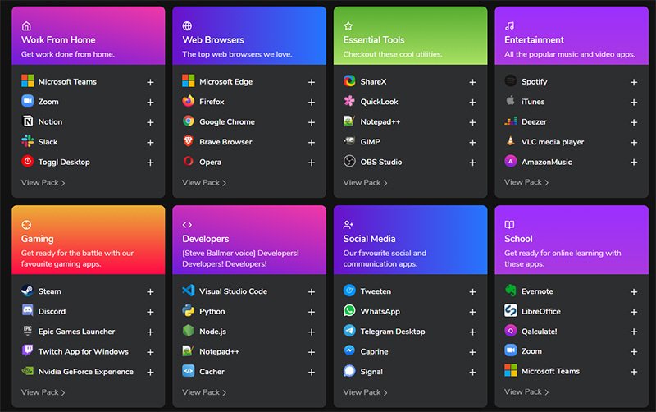
Task: Click the Essential Tools pack title
Action: (x=374, y=39)
